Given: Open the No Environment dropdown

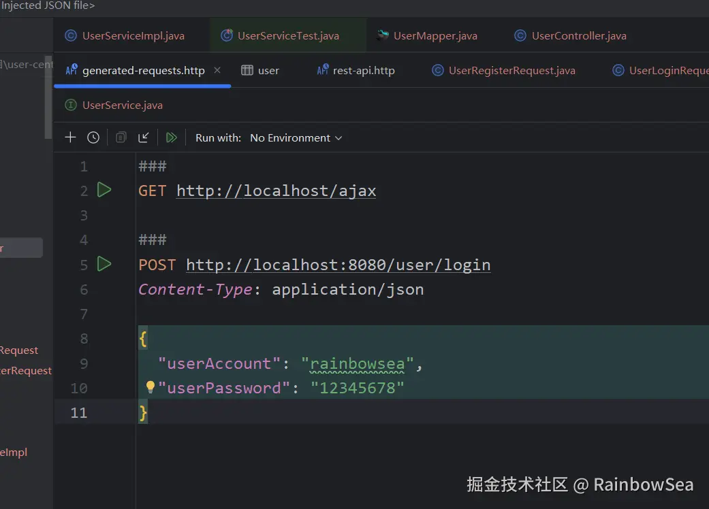Looking at the screenshot, I should 296,137.
